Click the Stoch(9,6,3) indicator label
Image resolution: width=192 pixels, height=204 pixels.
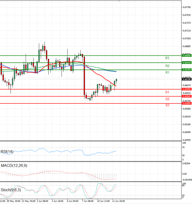click(11, 190)
